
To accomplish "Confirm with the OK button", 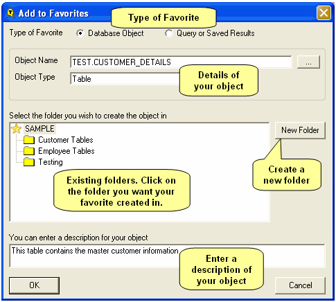I will 34,285.
